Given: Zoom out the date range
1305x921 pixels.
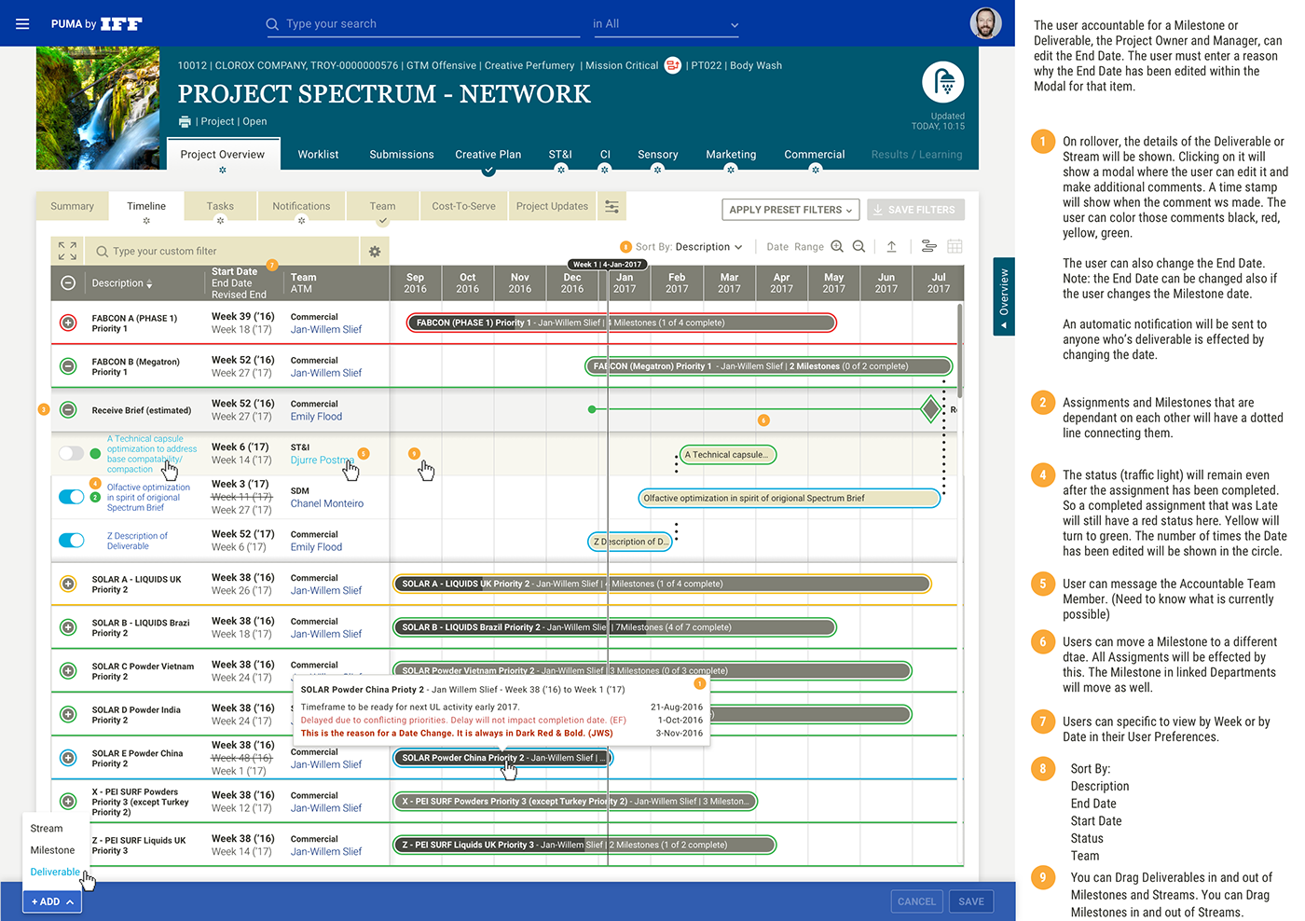Looking at the screenshot, I should pos(859,246).
